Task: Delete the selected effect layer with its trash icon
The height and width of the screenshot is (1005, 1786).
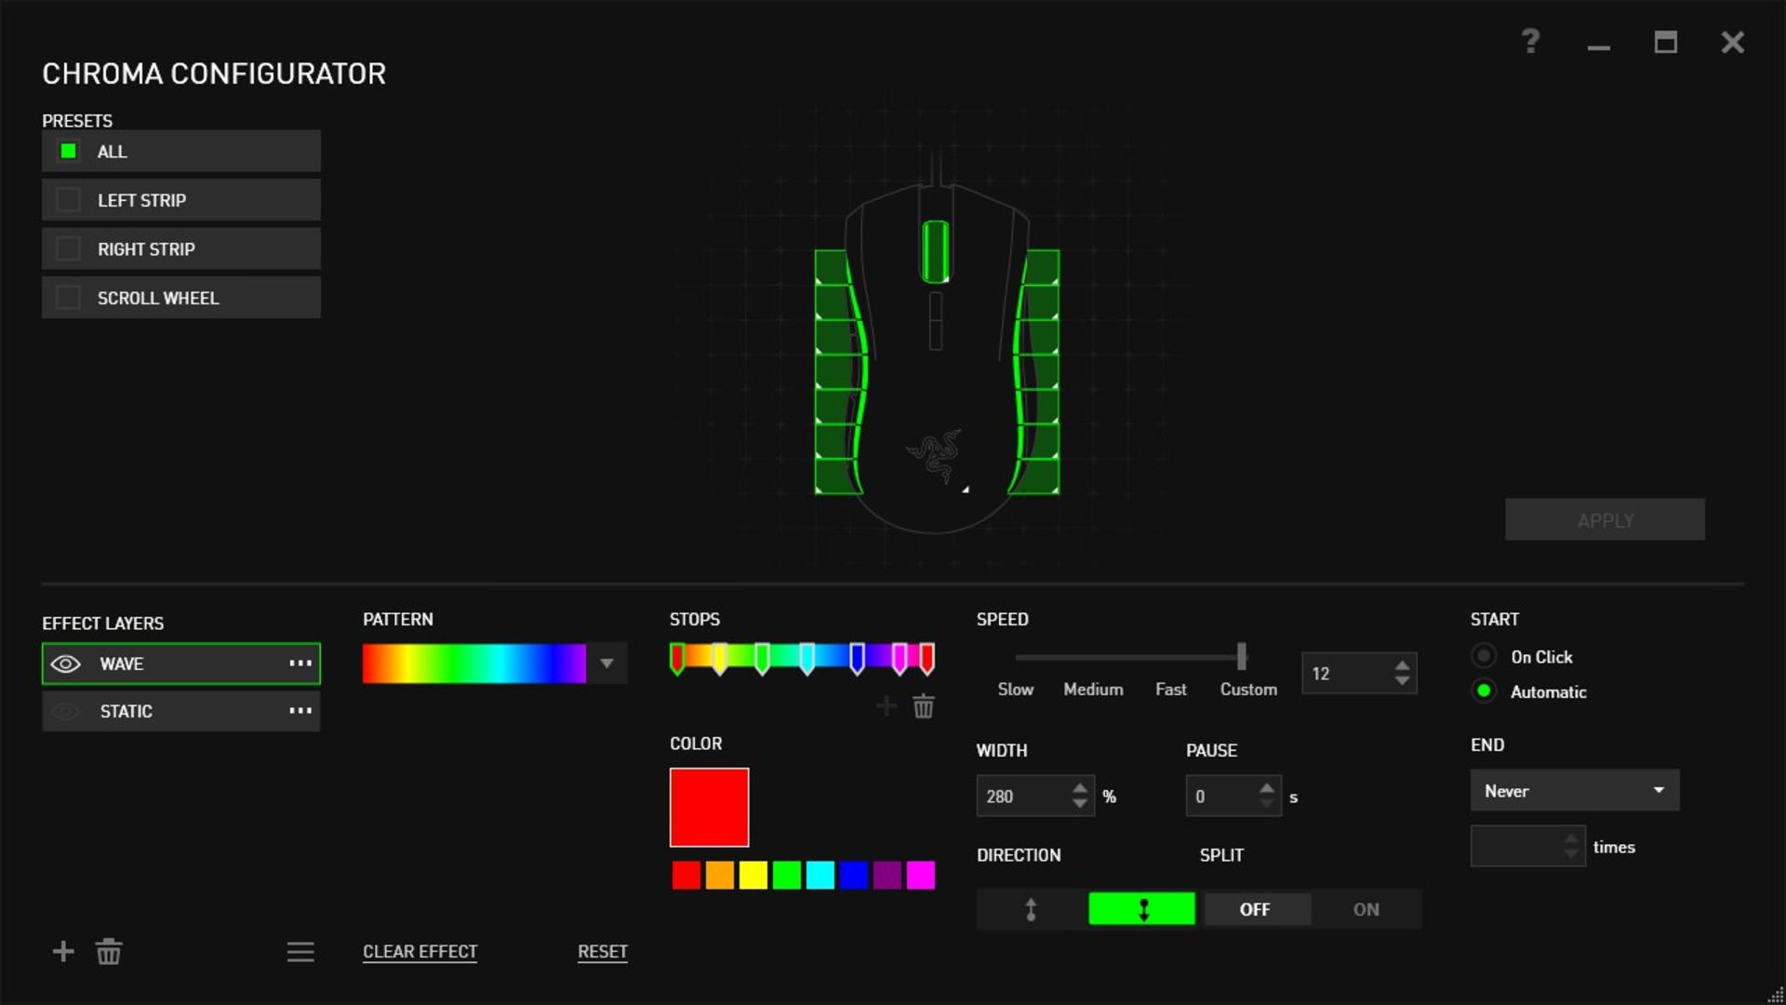Action: (x=109, y=951)
